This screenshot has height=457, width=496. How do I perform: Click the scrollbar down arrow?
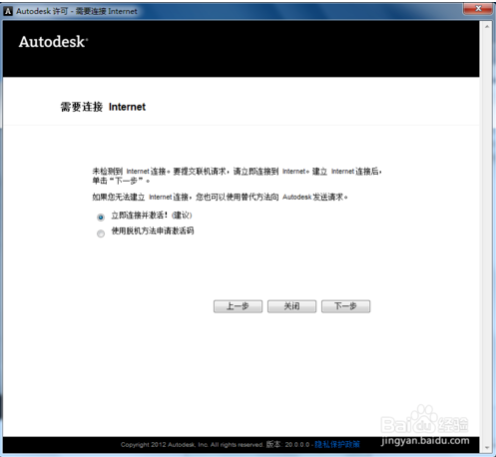[487, 448]
